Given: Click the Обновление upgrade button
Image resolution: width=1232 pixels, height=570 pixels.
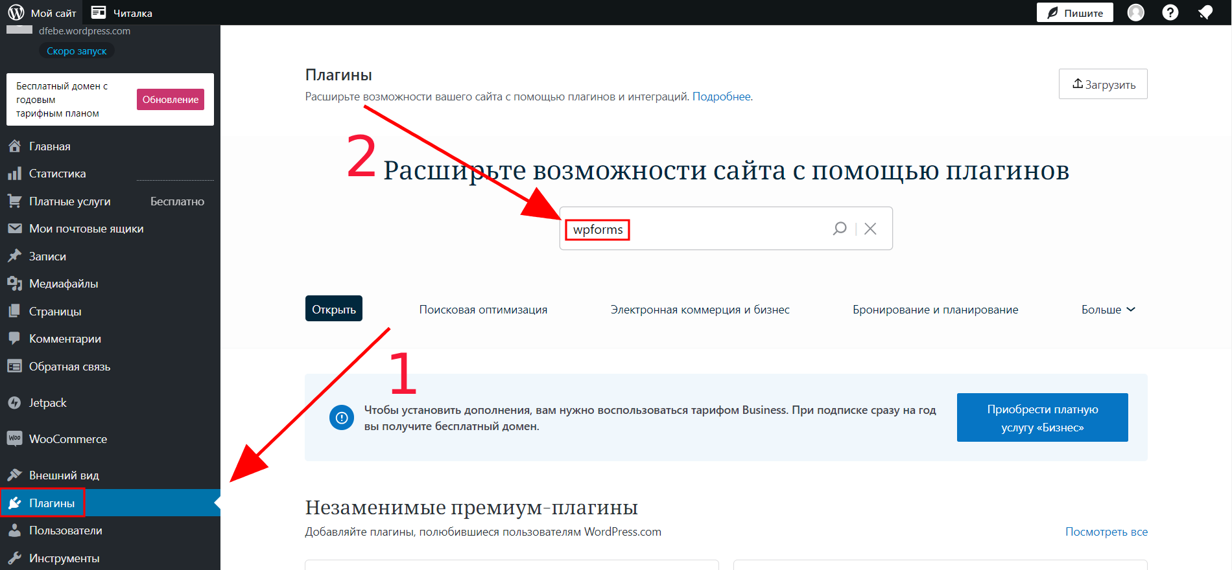Looking at the screenshot, I should 171,99.
